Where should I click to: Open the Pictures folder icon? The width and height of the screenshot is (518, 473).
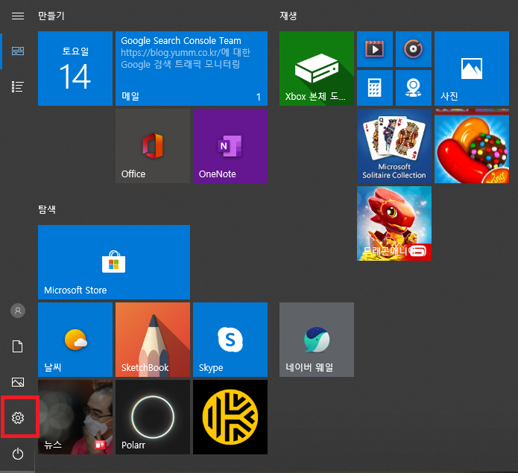pos(17,382)
